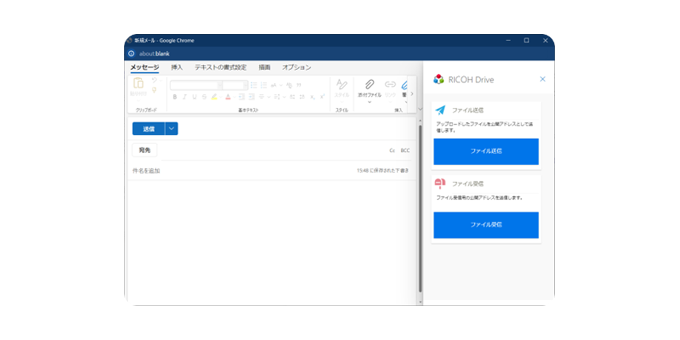Screen dimensions: 680x340
Task: Toggle underline formatting
Action: 194,96
